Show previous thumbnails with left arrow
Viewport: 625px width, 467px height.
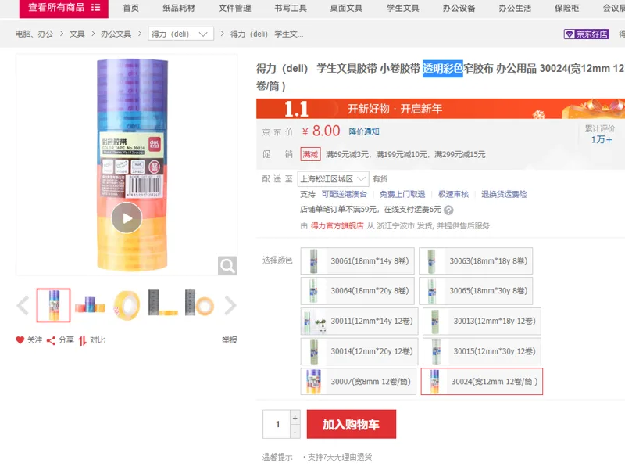pyautogui.click(x=23, y=305)
